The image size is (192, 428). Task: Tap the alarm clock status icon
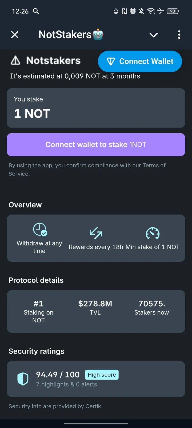(133, 11)
